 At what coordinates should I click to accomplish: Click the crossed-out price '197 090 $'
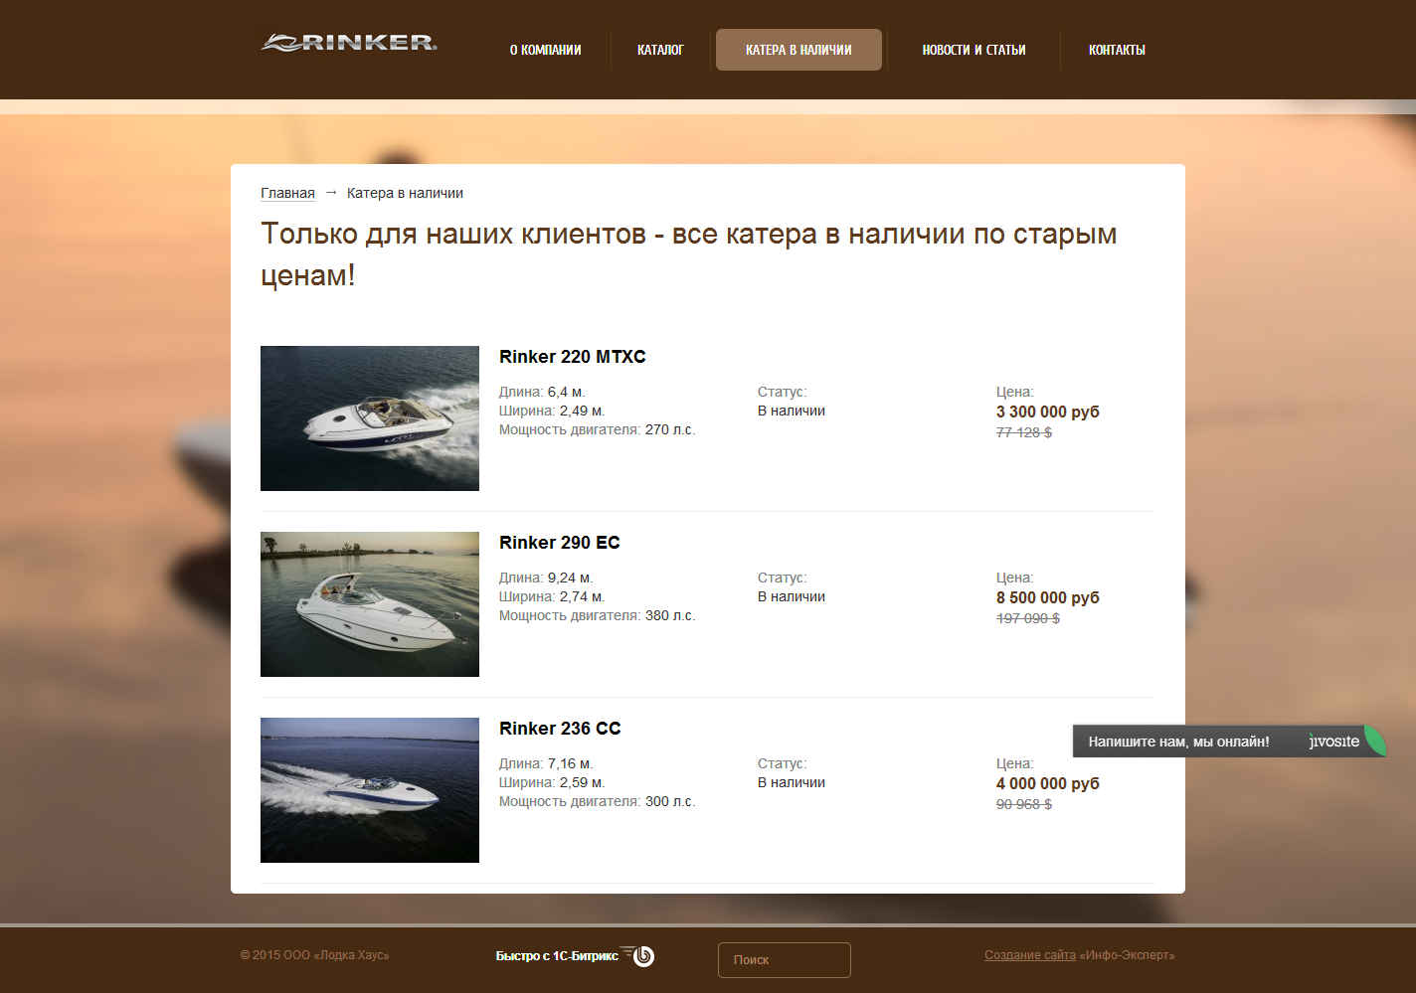pos(1028,618)
